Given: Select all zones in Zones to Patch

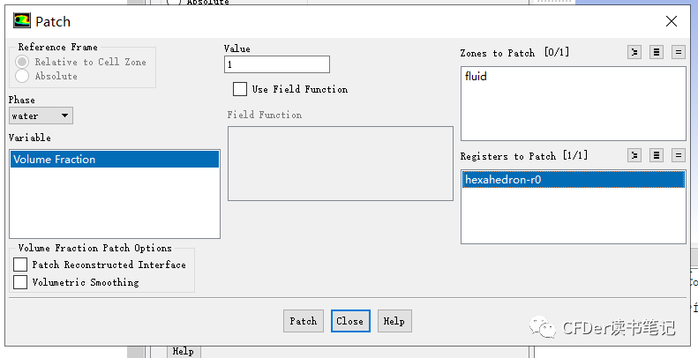Looking at the screenshot, I should tap(657, 52).
